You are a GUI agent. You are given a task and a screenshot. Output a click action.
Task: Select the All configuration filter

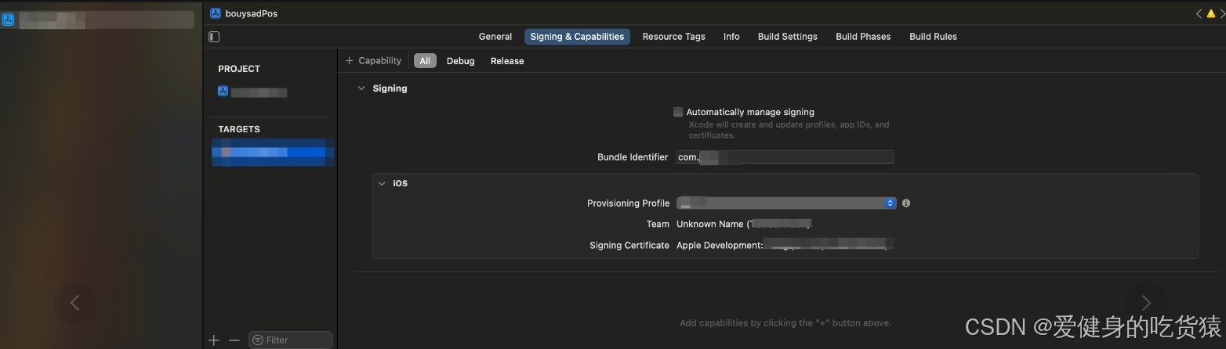[425, 61]
